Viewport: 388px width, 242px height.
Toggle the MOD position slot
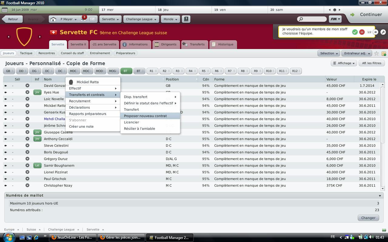pos(100,71)
